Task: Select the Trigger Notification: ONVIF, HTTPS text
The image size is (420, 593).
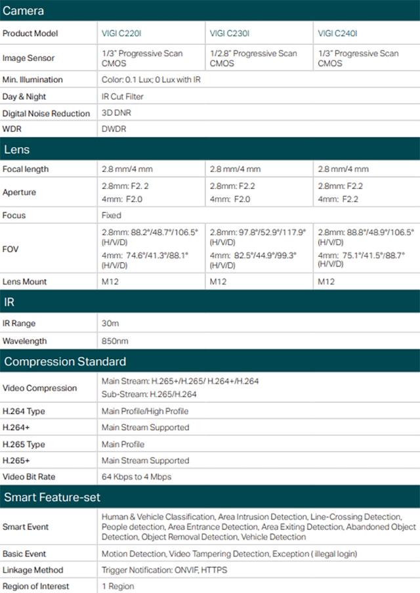Action: pos(164,570)
